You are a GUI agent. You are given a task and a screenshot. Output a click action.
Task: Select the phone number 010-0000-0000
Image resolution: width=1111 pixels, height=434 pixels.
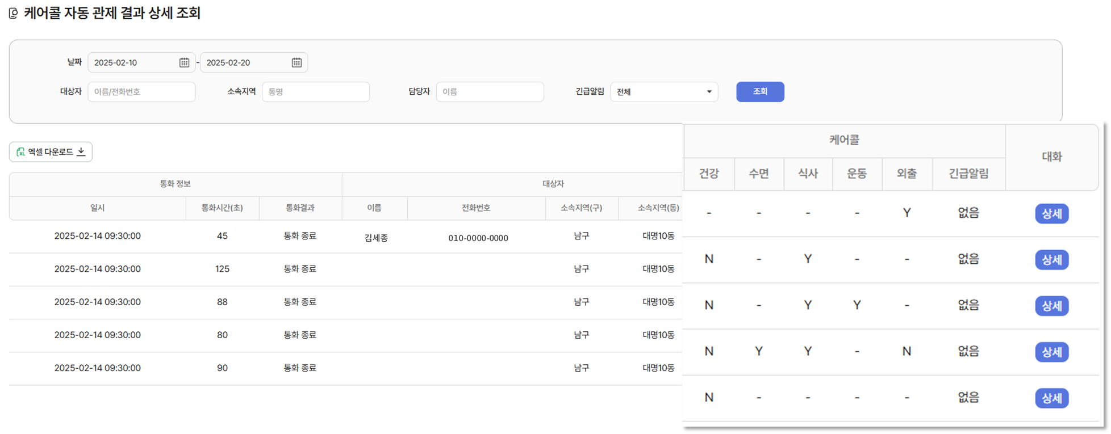tap(478, 238)
